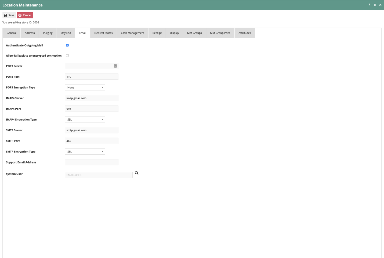The image size is (384, 258).
Task: Focus the POP3 Server input field
Action: coord(92,66)
